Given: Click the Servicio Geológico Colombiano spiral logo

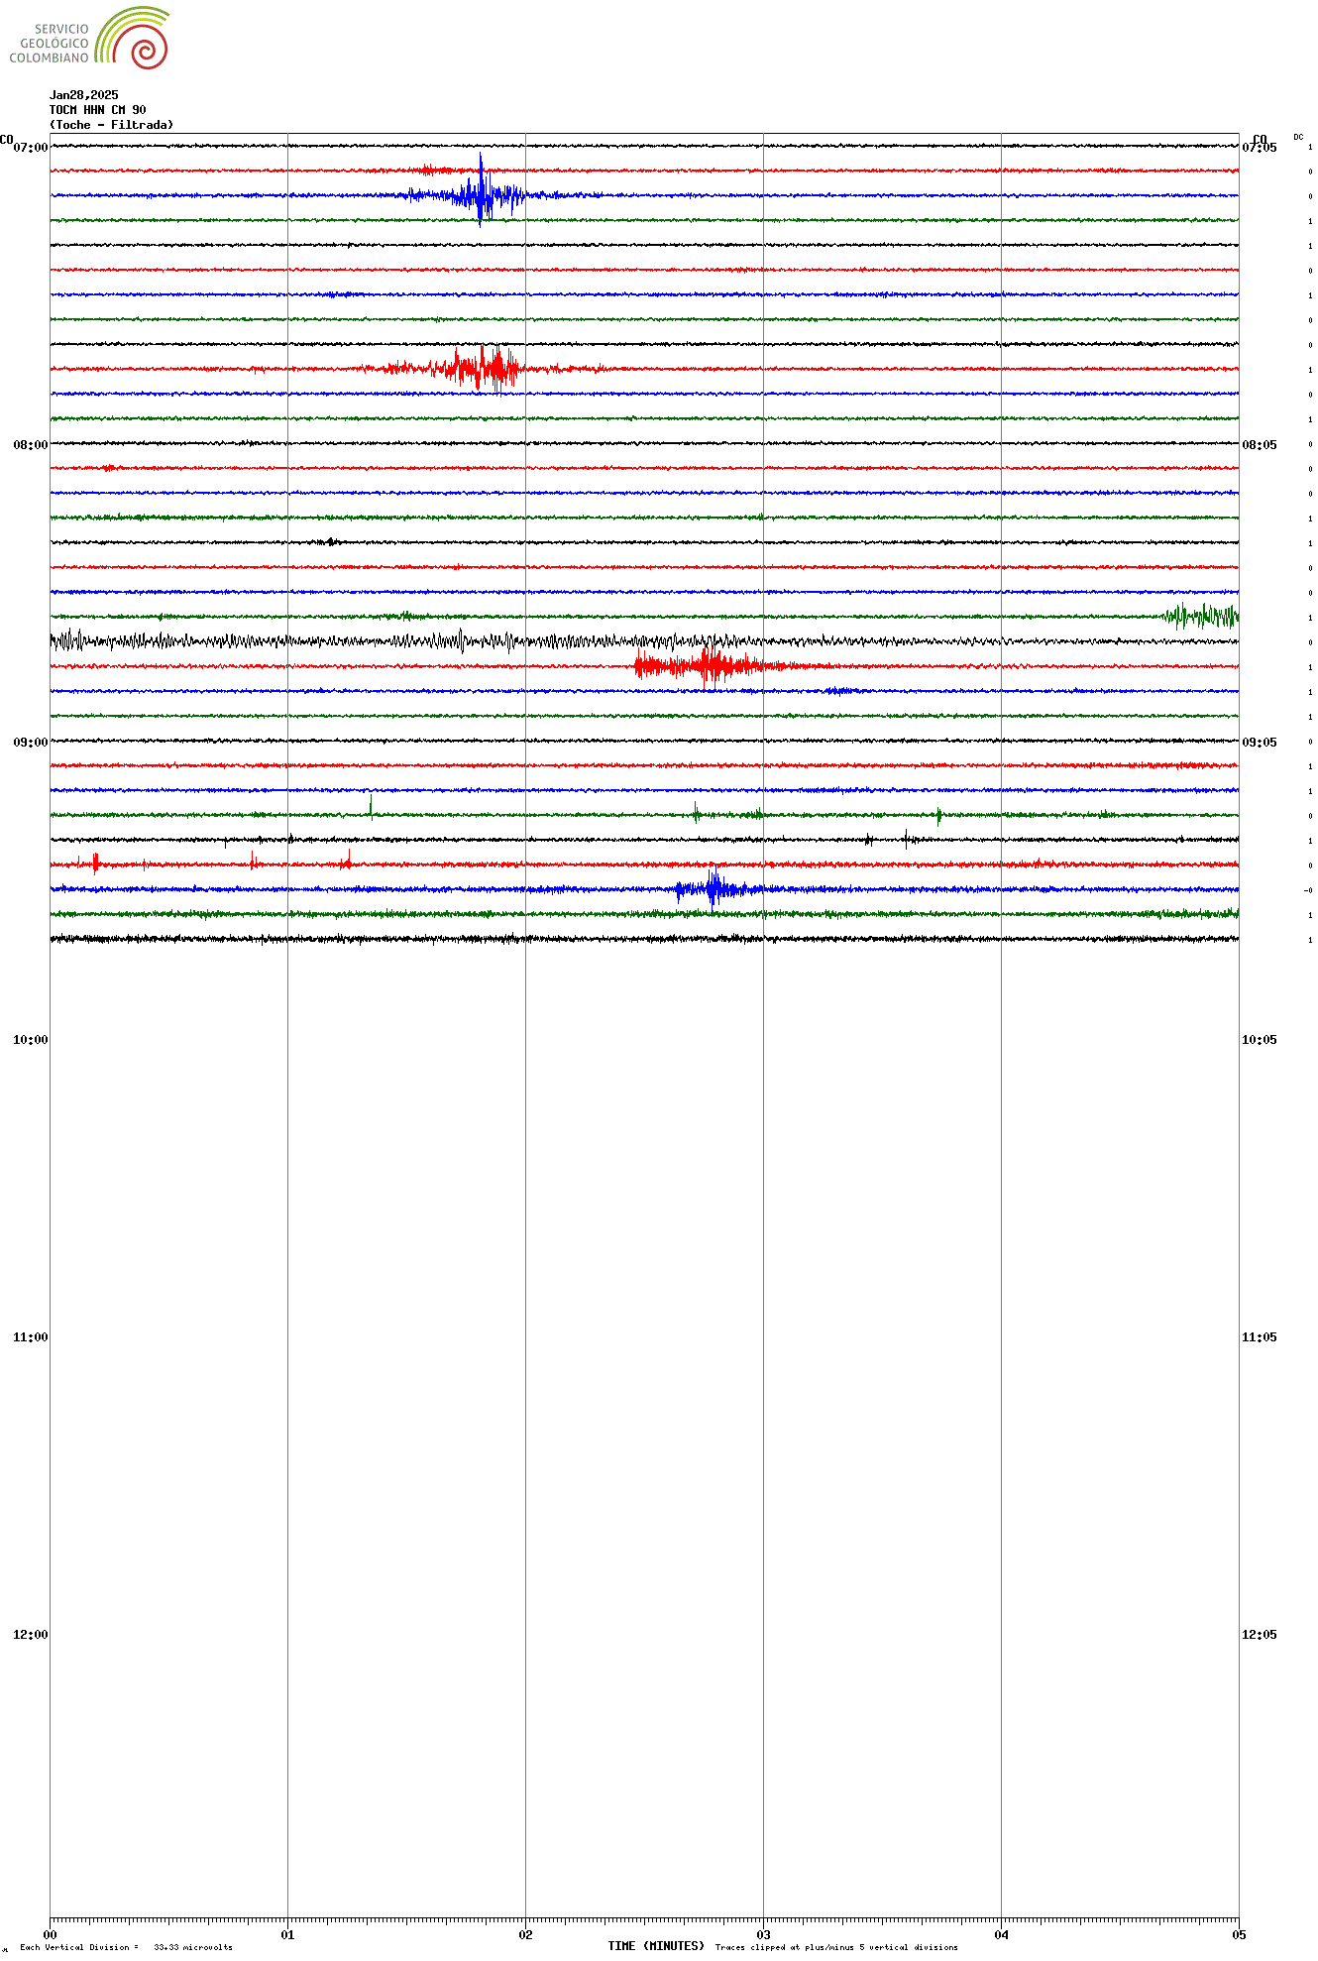Looking at the screenshot, I should [133, 39].
